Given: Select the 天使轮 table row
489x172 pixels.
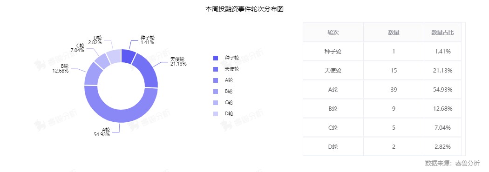Looking at the screenshot, I should [382, 71].
